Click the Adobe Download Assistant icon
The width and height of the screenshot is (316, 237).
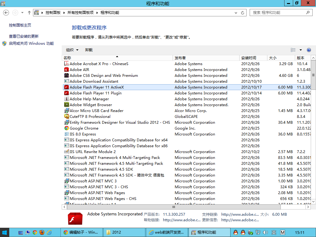pyautogui.click(x=66, y=81)
